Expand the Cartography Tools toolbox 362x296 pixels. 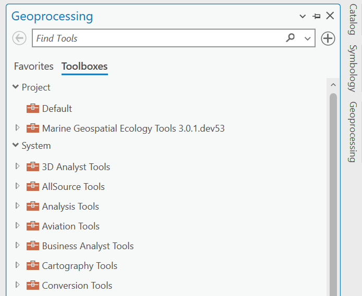(x=17, y=265)
